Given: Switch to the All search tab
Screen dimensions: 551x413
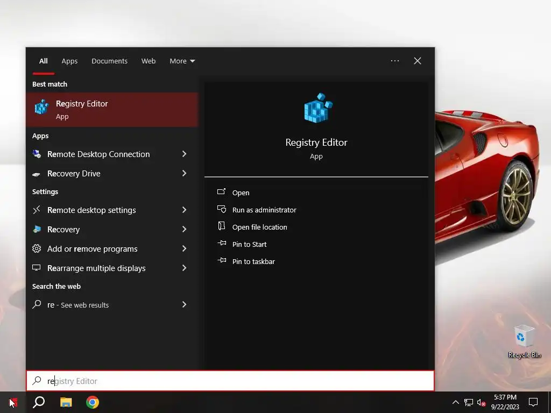Looking at the screenshot, I should coord(44,61).
